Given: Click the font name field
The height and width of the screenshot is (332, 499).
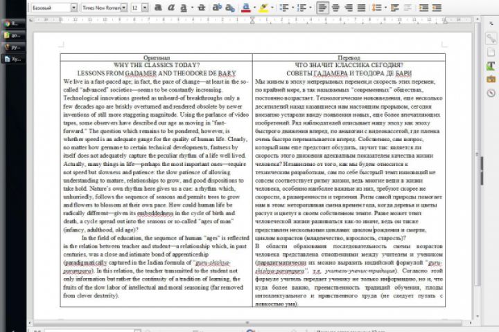Looking at the screenshot, I should pos(101,8).
